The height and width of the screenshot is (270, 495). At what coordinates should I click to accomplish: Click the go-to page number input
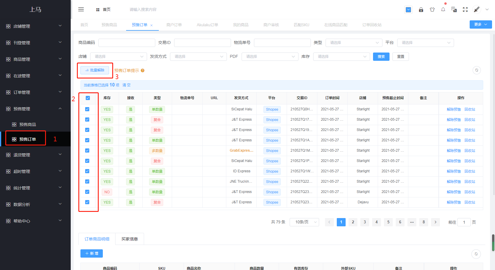(x=464, y=222)
